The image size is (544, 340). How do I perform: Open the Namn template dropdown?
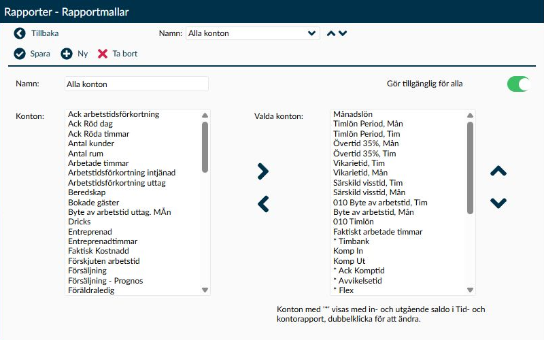point(252,33)
